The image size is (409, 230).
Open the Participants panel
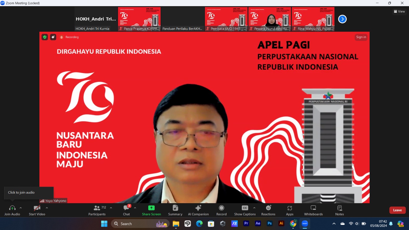pyautogui.click(x=97, y=210)
